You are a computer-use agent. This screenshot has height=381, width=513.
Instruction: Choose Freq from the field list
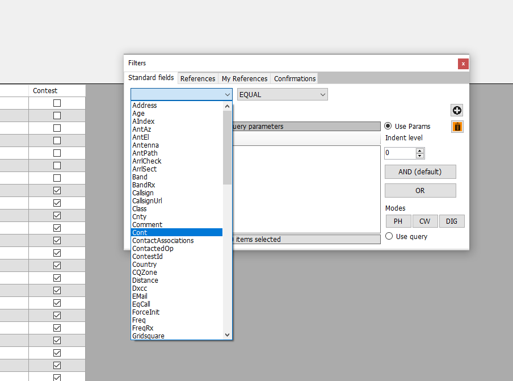click(176, 320)
